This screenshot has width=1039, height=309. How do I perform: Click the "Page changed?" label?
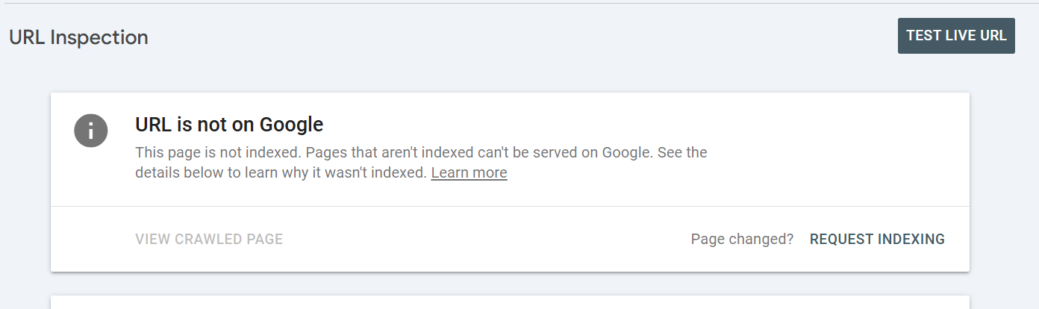coord(742,240)
